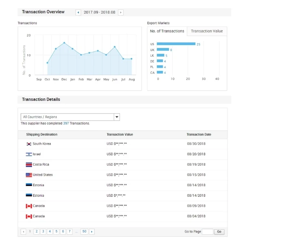Open page 2 of transaction details
This screenshot has height=249, width=307.
[36, 232]
